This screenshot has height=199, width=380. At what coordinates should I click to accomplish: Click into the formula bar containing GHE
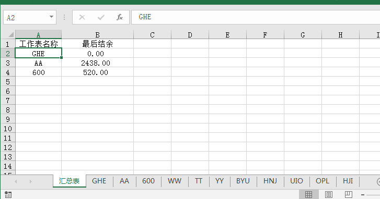click(256, 17)
